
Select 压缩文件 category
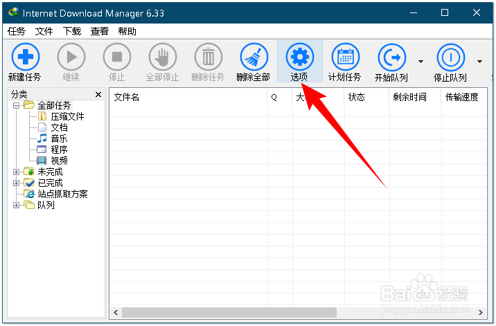coord(67,116)
